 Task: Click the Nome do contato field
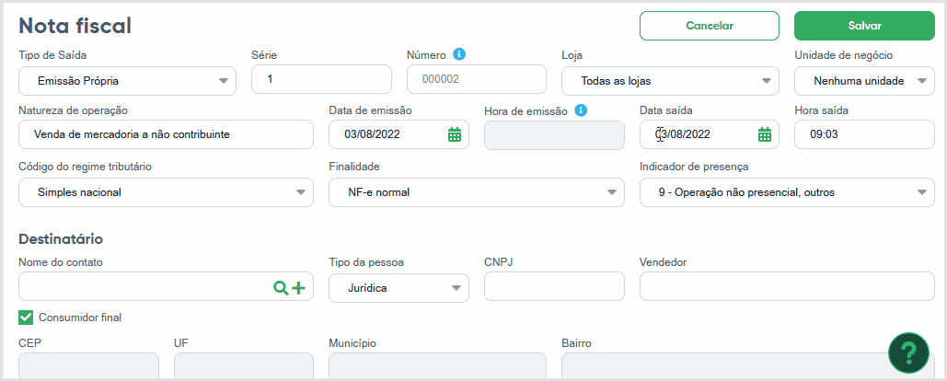(166, 286)
